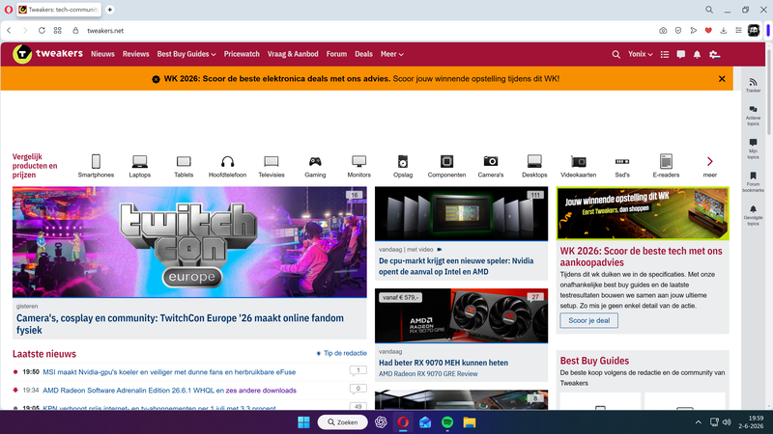Click the Opera heart bookmark icon
This screenshot has width=773, height=434.
pos(708,31)
